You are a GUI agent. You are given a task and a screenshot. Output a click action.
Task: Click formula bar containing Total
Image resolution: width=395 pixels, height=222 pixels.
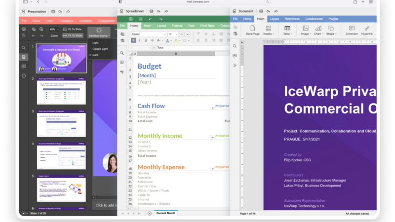point(193,47)
